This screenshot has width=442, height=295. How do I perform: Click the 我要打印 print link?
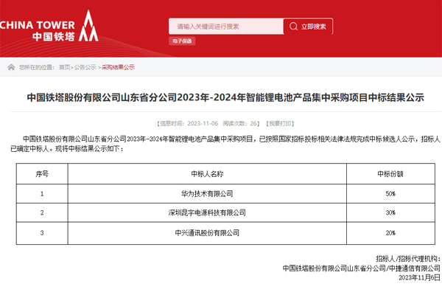point(281,123)
